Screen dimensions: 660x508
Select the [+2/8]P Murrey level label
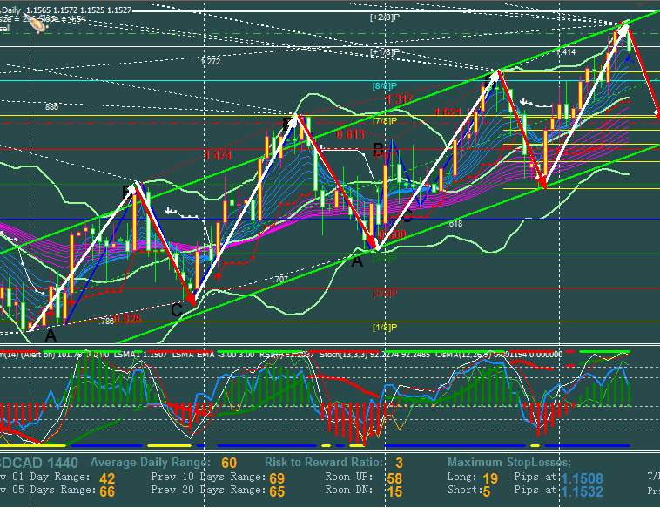click(385, 17)
